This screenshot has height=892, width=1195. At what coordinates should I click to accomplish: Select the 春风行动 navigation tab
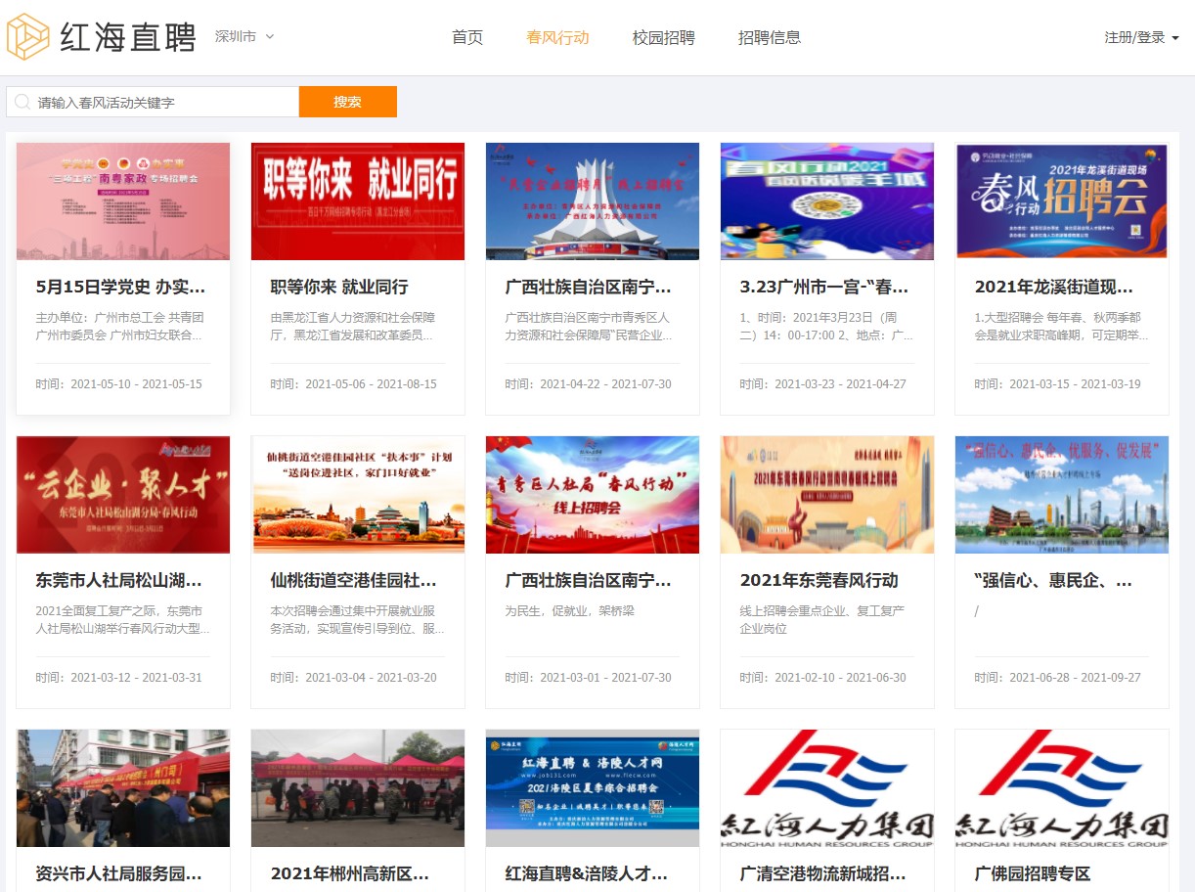pyautogui.click(x=557, y=38)
